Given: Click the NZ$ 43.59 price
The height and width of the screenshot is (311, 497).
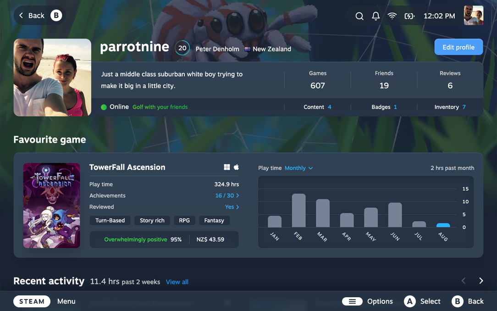Looking at the screenshot, I should [x=210, y=239].
